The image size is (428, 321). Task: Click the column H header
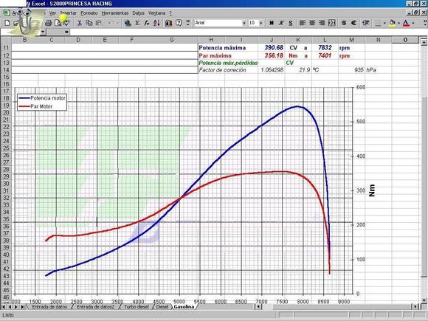pos(211,40)
